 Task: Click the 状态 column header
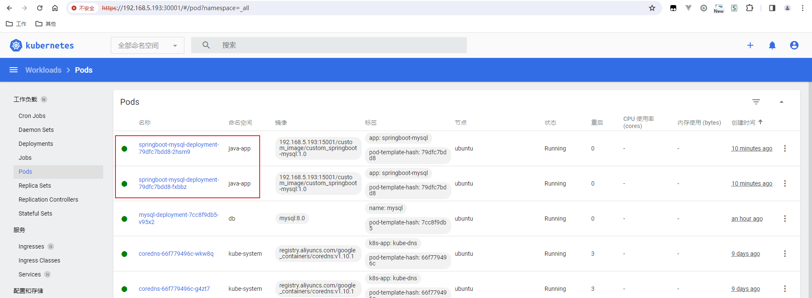click(x=550, y=122)
